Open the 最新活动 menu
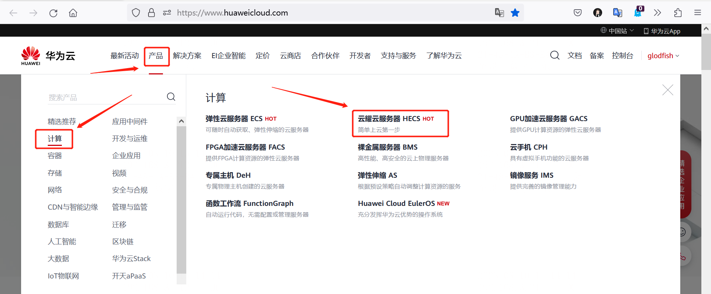This screenshot has width=711, height=294. [x=124, y=56]
